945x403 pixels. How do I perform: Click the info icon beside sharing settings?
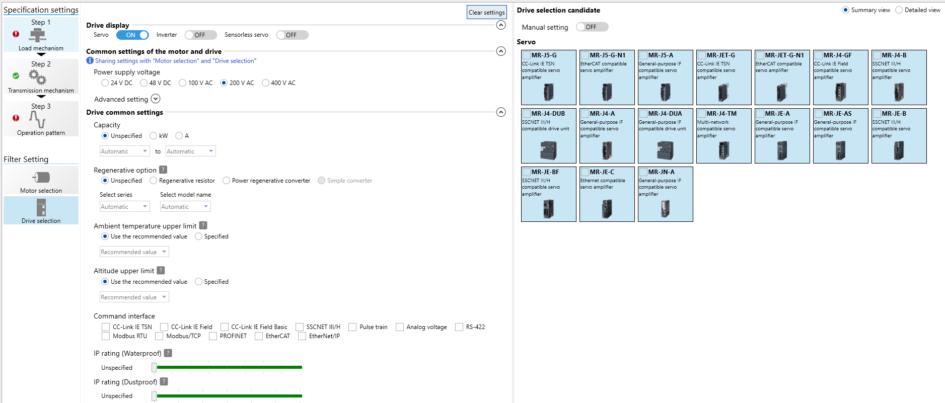coord(90,61)
